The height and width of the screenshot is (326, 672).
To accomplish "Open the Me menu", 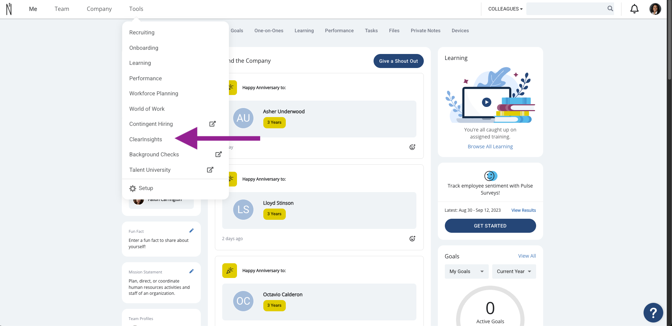I will (33, 9).
